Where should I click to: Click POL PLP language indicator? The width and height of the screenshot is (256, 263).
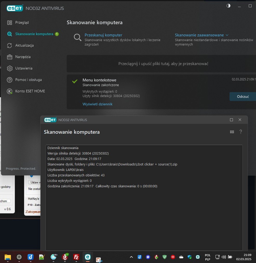pyautogui.click(x=208, y=257)
